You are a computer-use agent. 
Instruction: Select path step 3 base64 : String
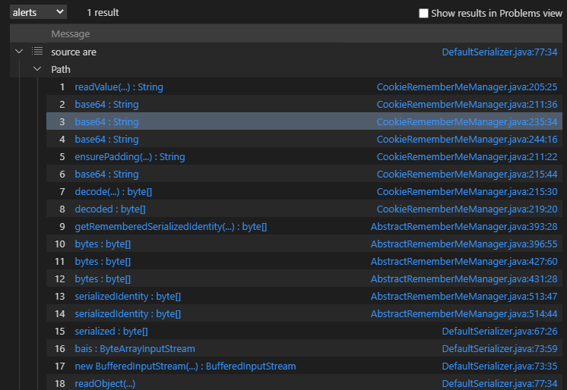tap(106, 122)
